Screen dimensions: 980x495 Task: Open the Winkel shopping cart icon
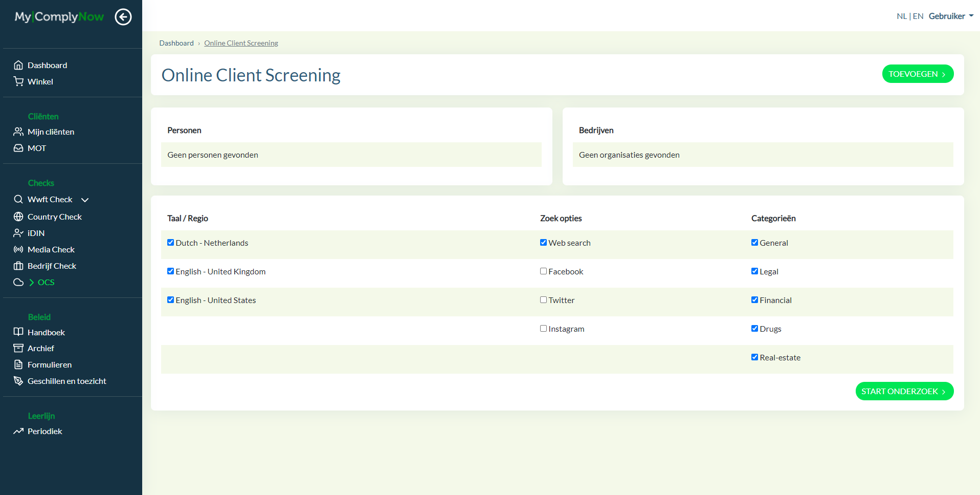(x=18, y=81)
